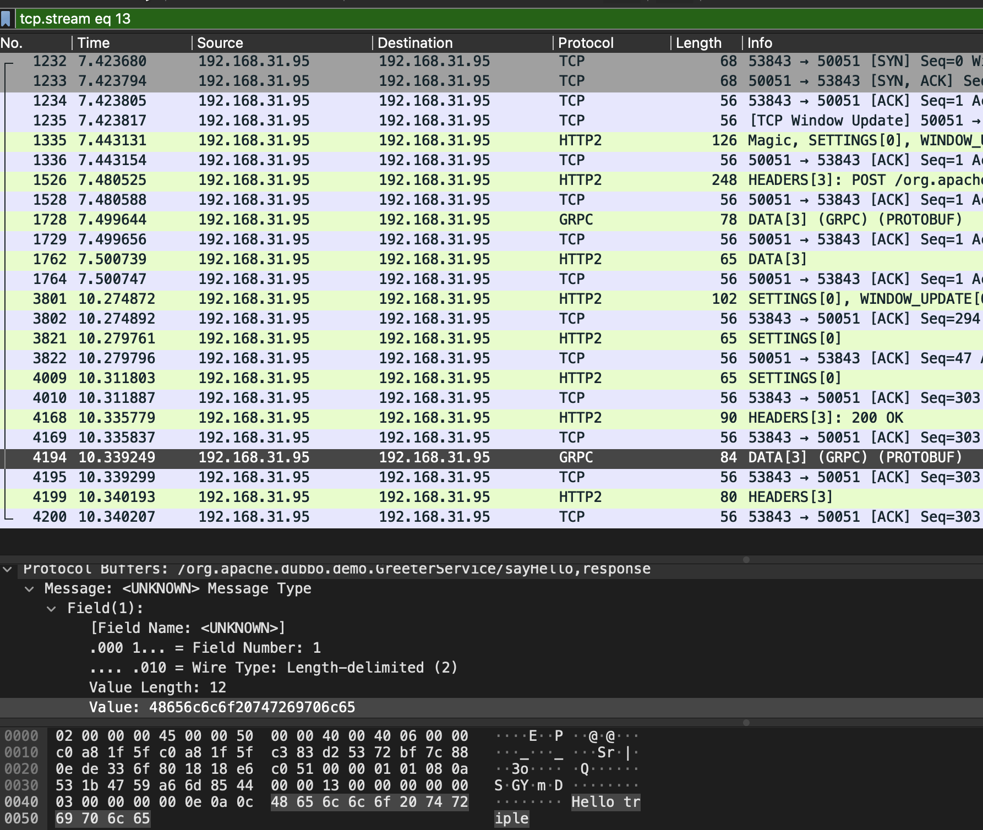Image resolution: width=983 pixels, height=830 pixels.
Task: Click ASCII text 'iple' in bytes pane
Action: point(511,818)
